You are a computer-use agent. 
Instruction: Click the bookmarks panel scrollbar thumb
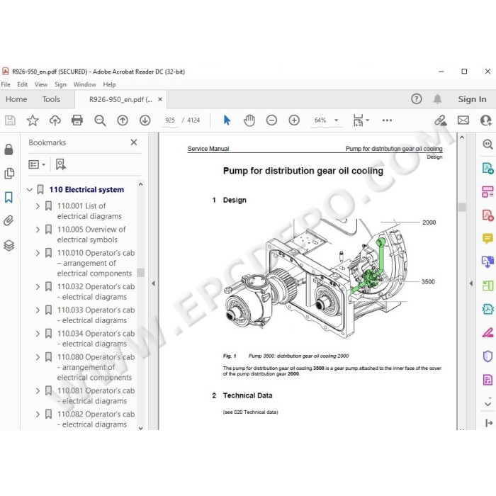(x=141, y=273)
